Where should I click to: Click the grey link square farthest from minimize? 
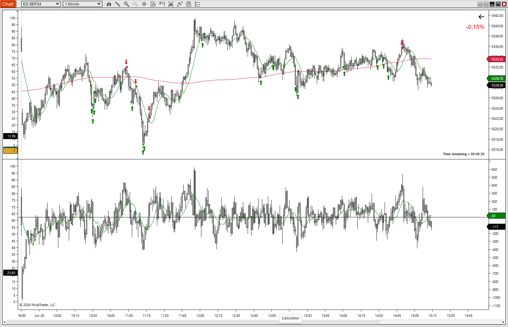coord(480,4)
